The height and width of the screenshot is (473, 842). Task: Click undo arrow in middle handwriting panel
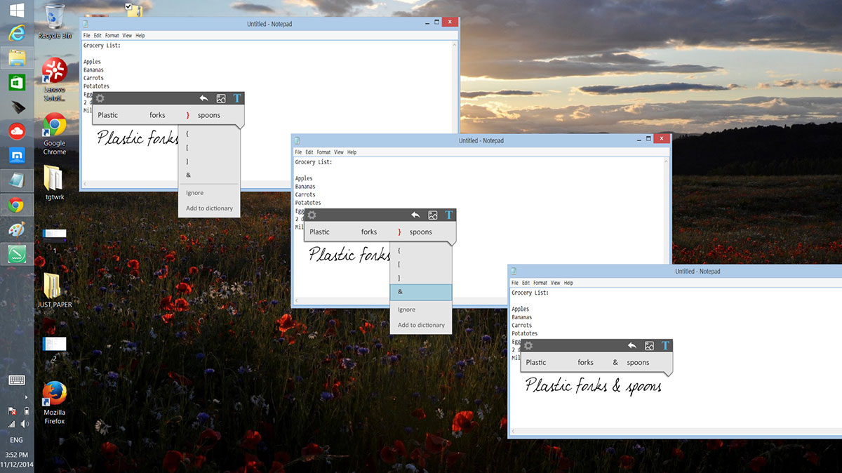click(203, 99)
